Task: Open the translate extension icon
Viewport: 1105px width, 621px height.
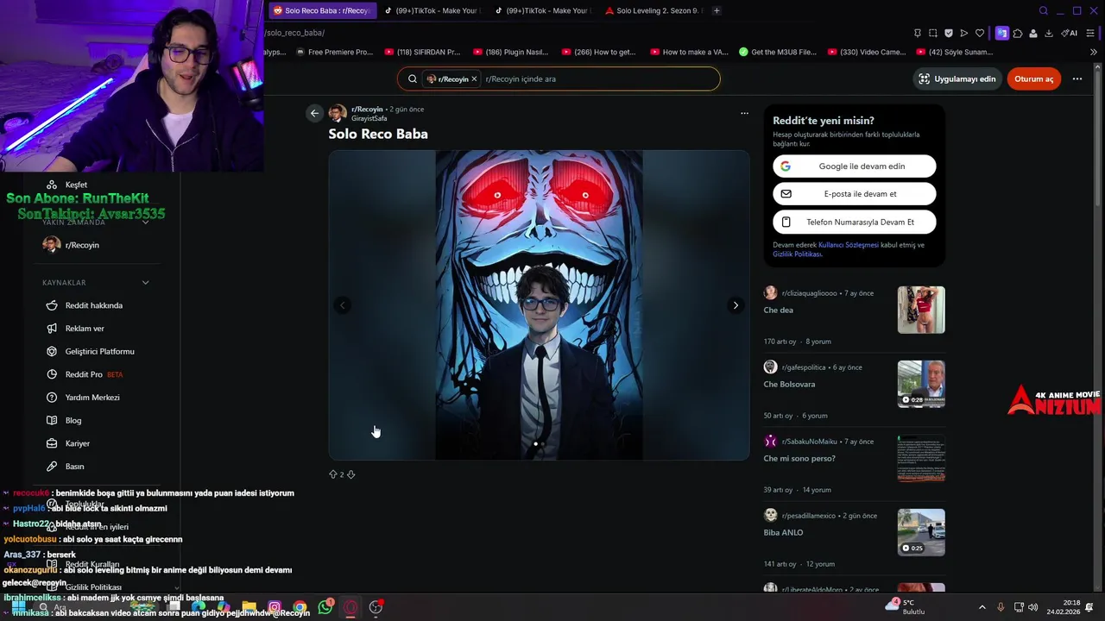Action: 1001,33
